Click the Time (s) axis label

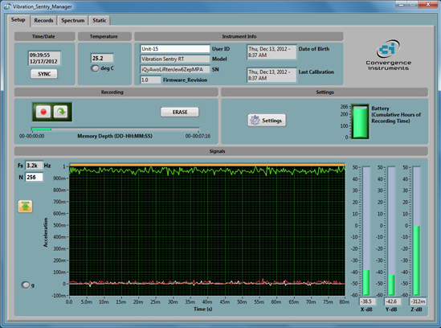202,310
